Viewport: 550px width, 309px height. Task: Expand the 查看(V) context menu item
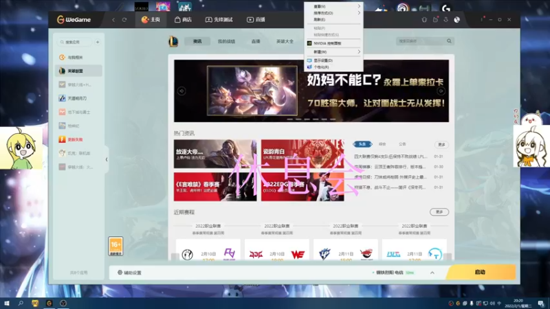(333, 6)
